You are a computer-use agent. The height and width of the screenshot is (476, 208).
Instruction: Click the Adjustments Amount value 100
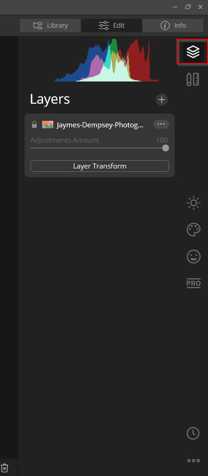click(x=162, y=140)
